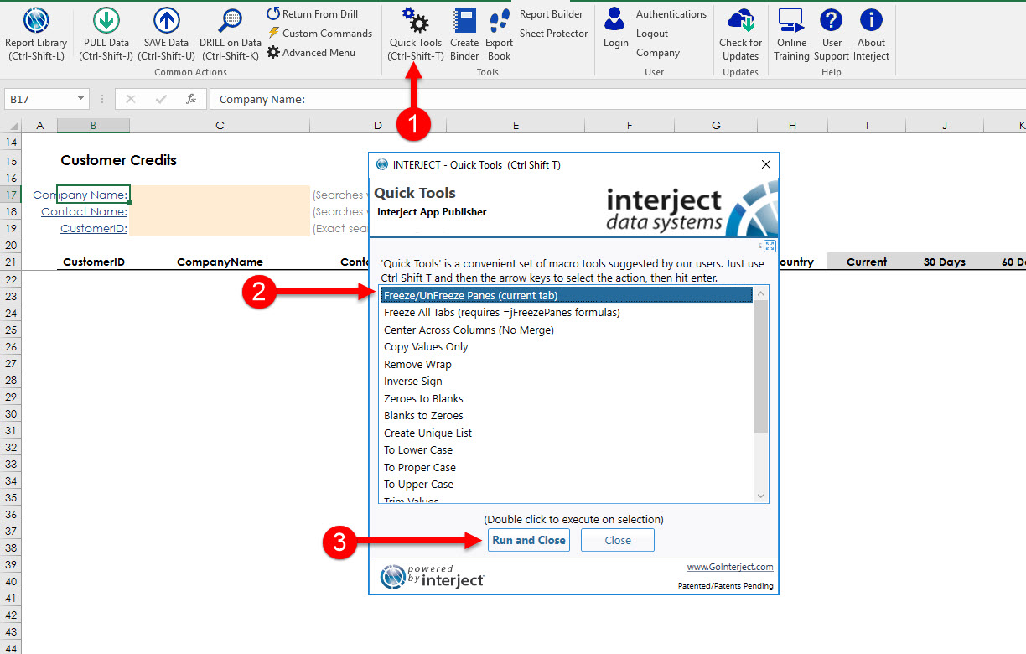Viewport: 1026px width, 654px height.
Task: Click Close button beside Run and Close
Action: pos(618,540)
